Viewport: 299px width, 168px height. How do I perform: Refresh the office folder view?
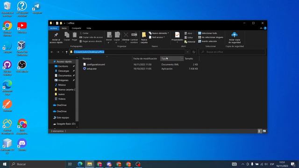194,52
